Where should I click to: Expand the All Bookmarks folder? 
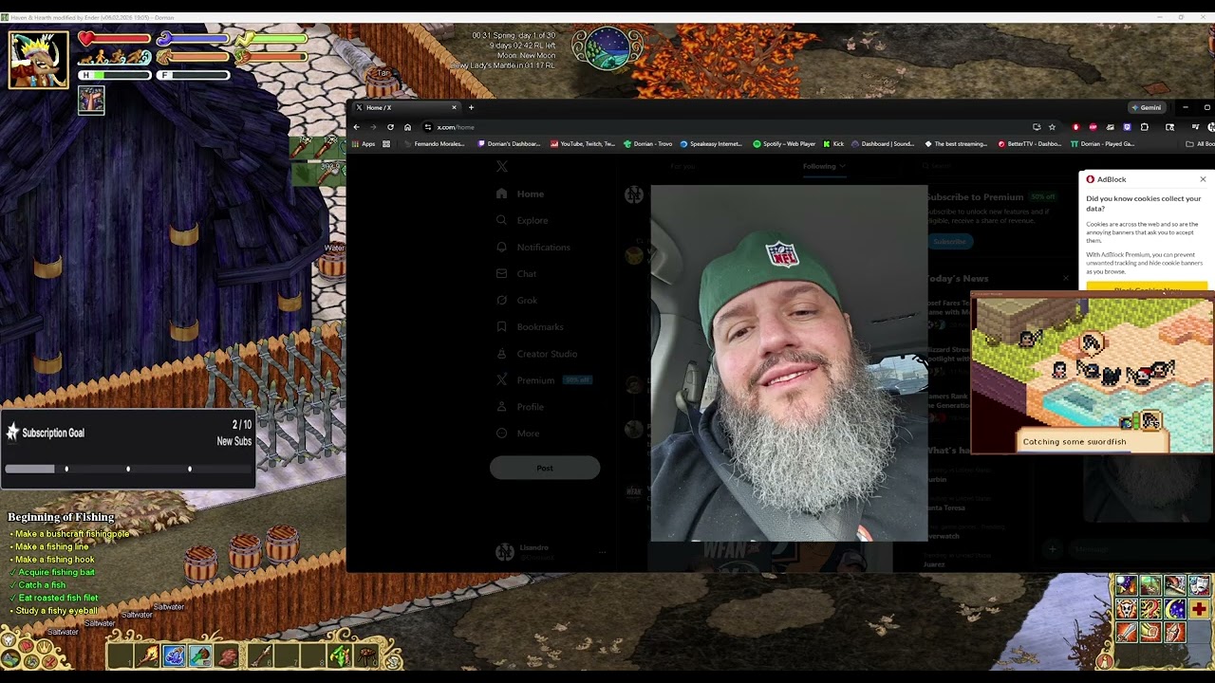pyautogui.click(x=1200, y=144)
